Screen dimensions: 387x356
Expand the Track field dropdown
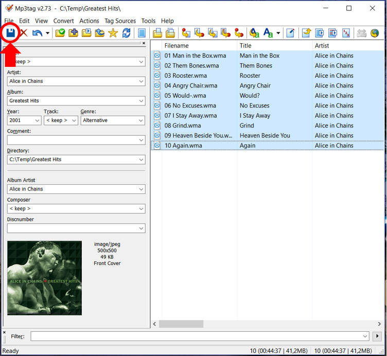[x=74, y=120]
